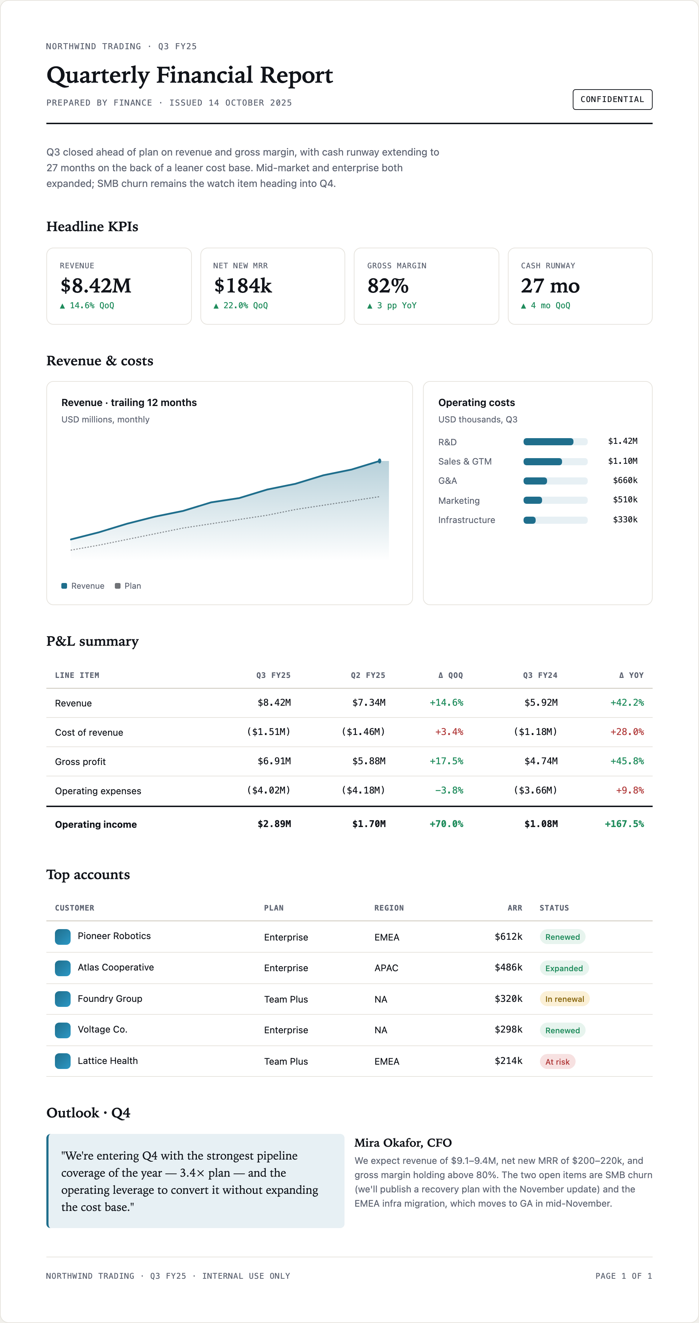Click the Revenue legend square in the chart
This screenshot has height=1323, width=699.
tap(64, 586)
